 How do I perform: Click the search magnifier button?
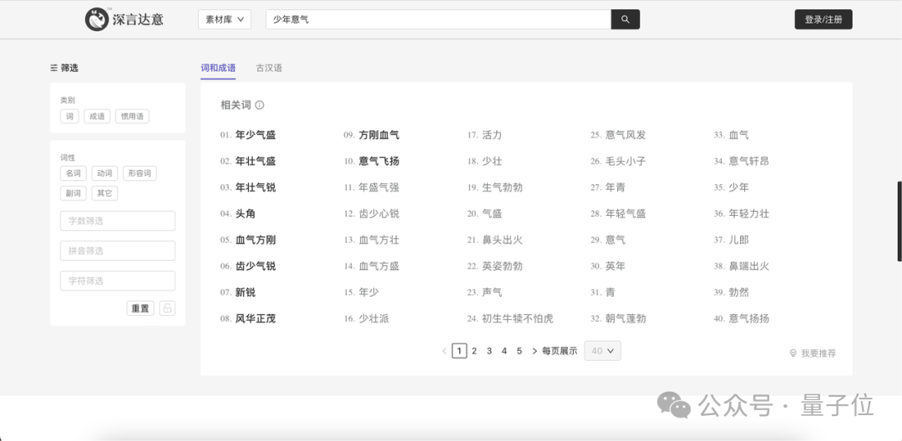click(x=626, y=19)
